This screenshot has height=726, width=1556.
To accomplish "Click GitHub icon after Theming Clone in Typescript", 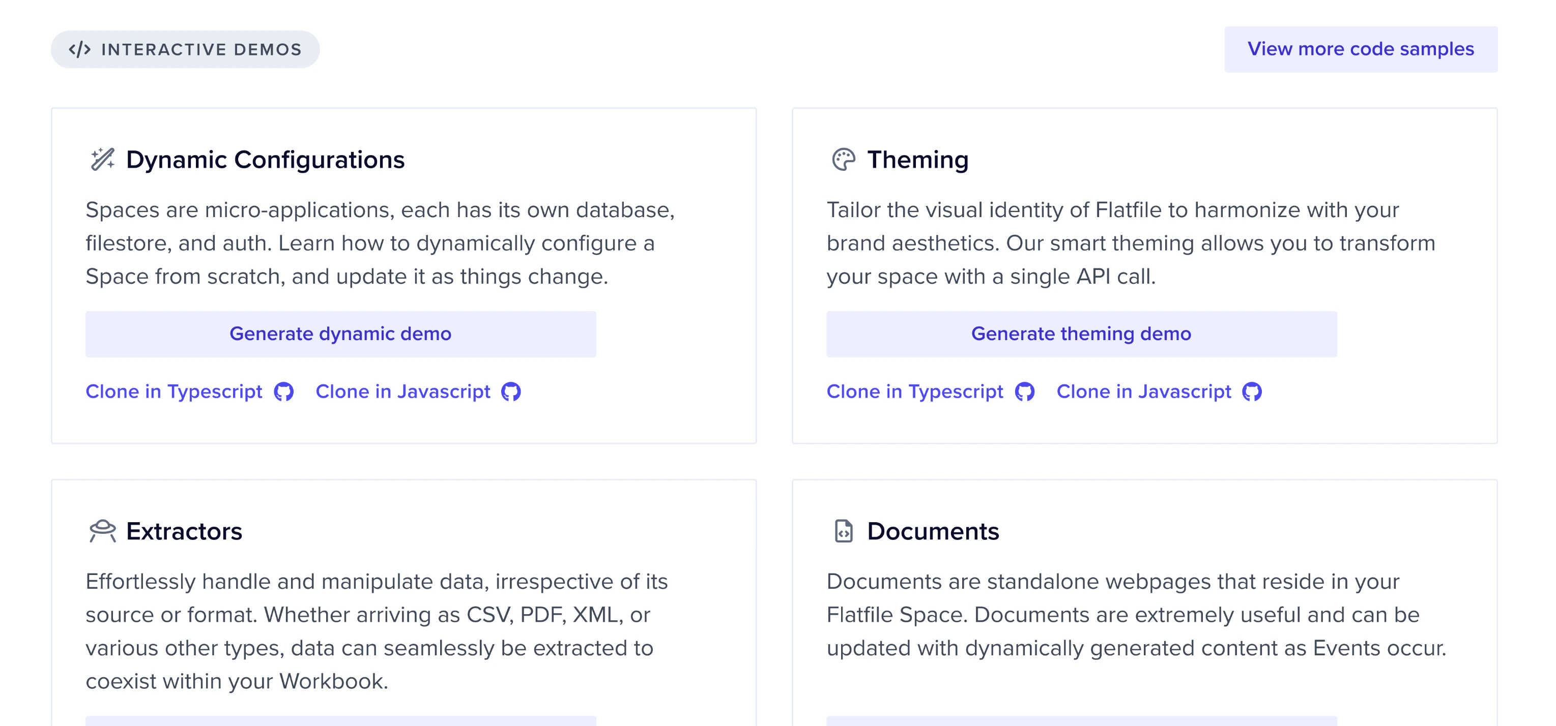I will coord(1024,391).
